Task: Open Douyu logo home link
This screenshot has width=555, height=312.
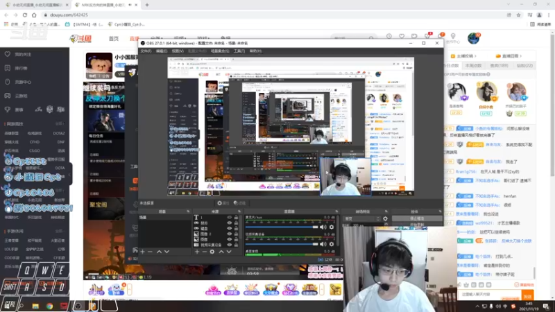Action: (x=81, y=39)
